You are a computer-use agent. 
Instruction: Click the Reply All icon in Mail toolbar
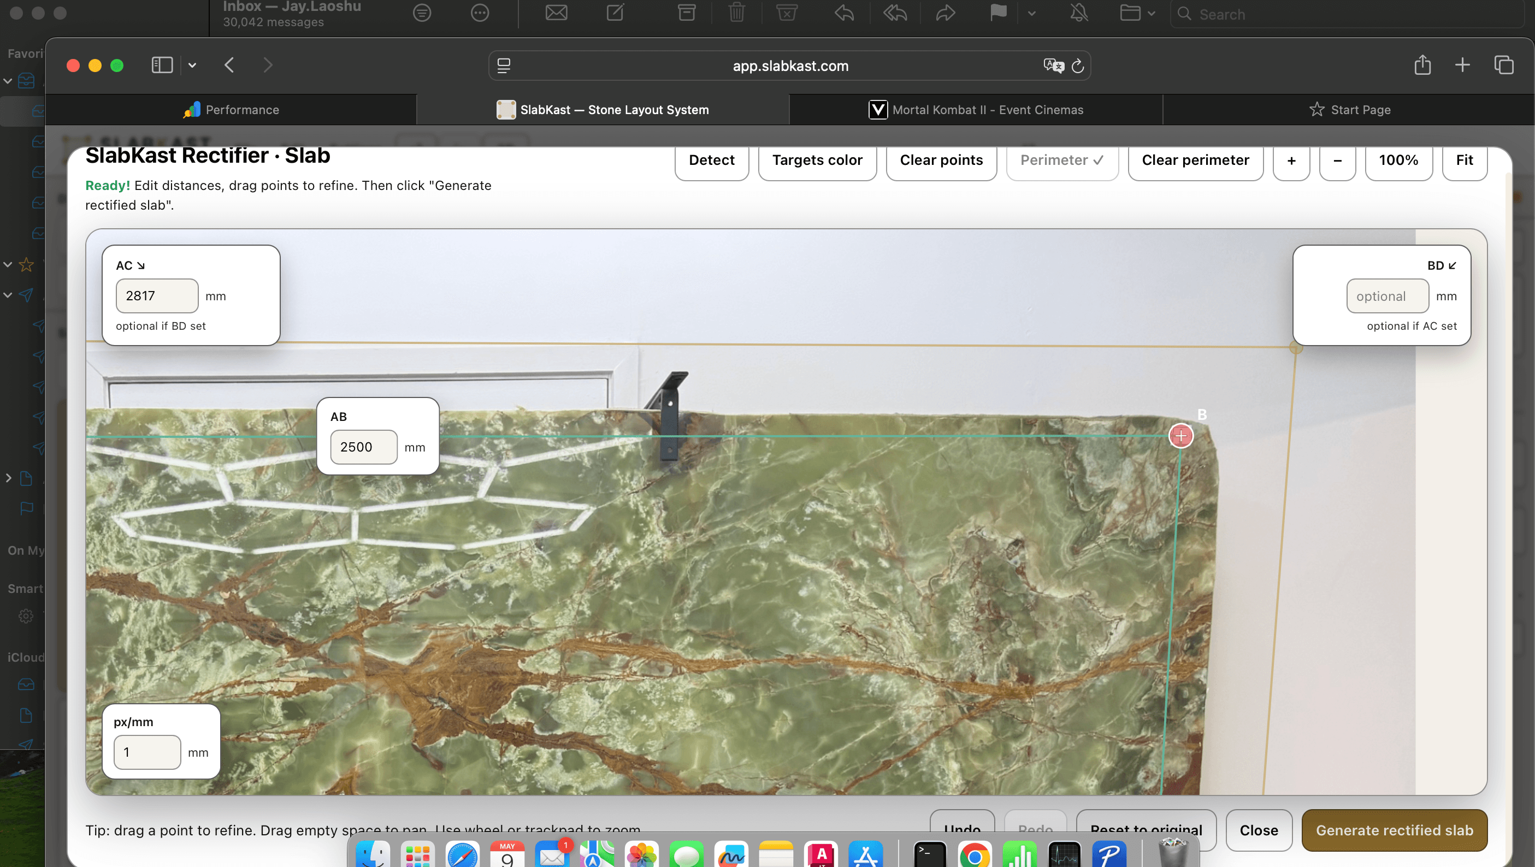(x=895, y=13)
